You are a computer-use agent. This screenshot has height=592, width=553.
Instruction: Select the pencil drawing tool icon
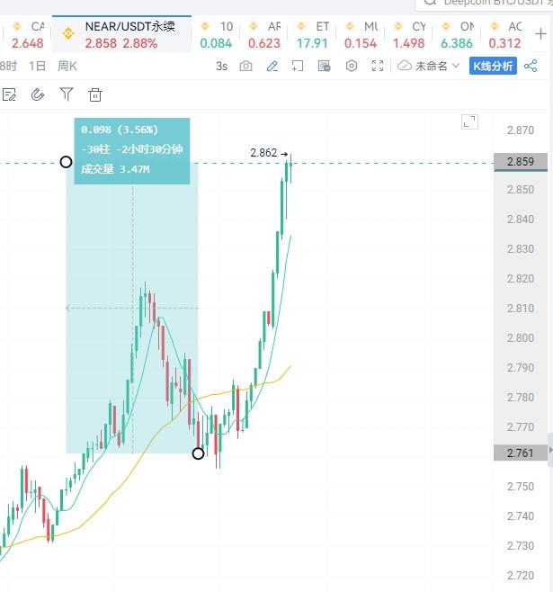click(272, 66)
